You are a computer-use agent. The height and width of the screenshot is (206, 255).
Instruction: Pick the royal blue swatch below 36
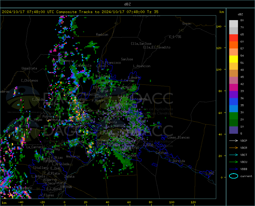[x=233, y=102]
